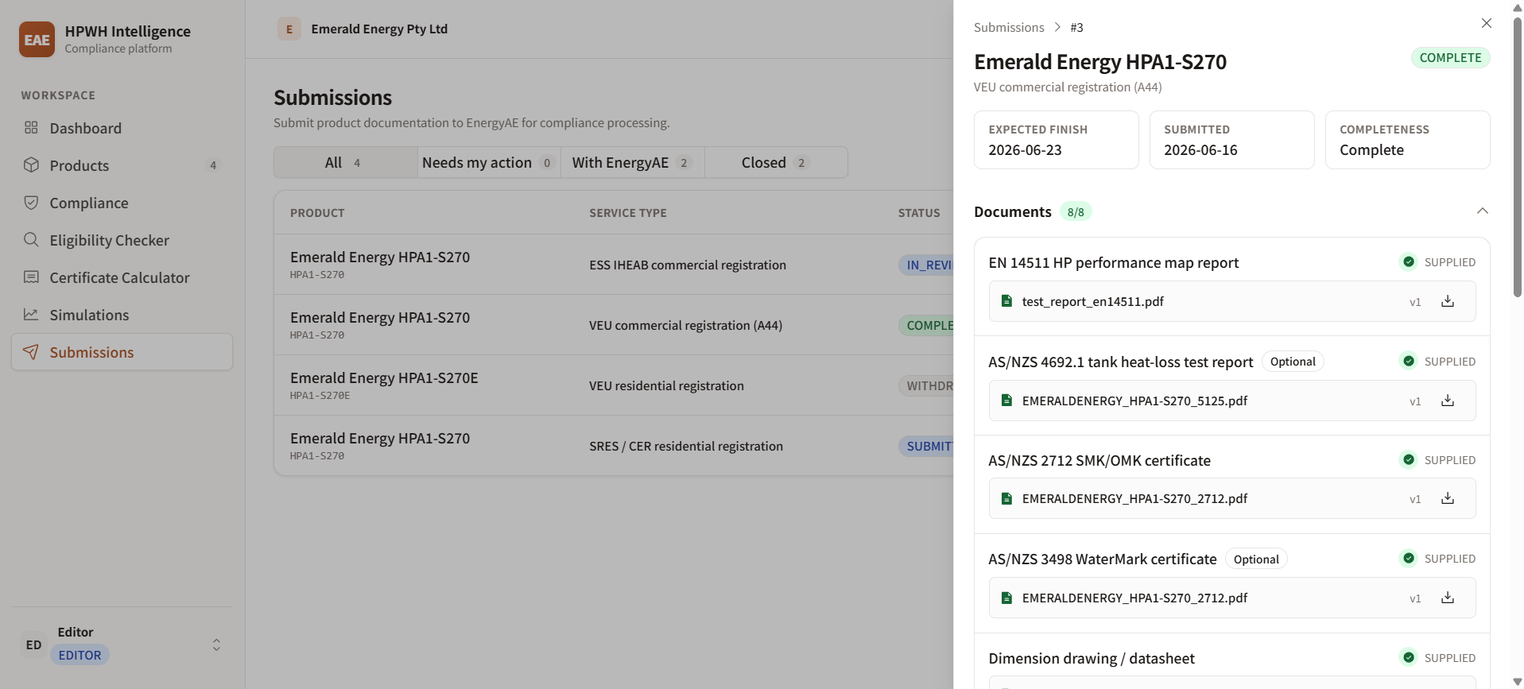Image resolution: width=1524 pixels, height=689 pixels.
Task: Open Products via its cube icon
Action: pos(31,165)
